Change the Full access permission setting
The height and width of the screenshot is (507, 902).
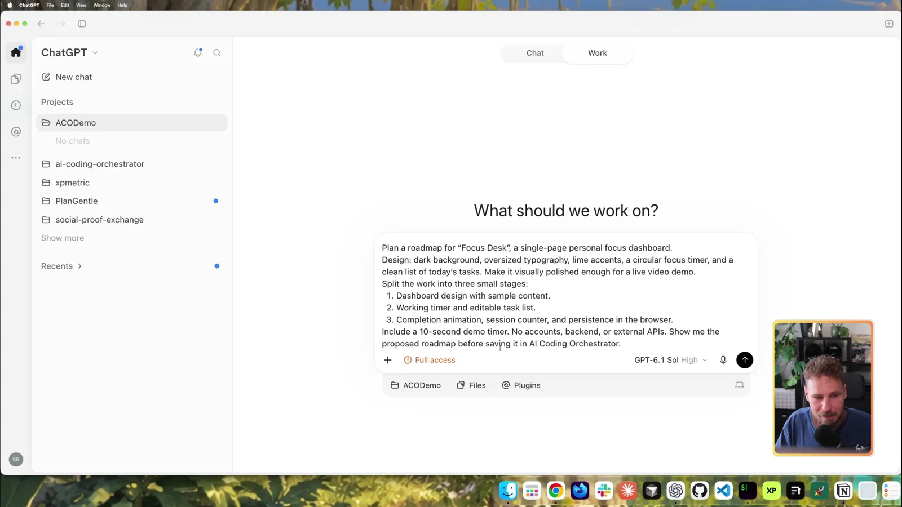(x=430, y=360)
